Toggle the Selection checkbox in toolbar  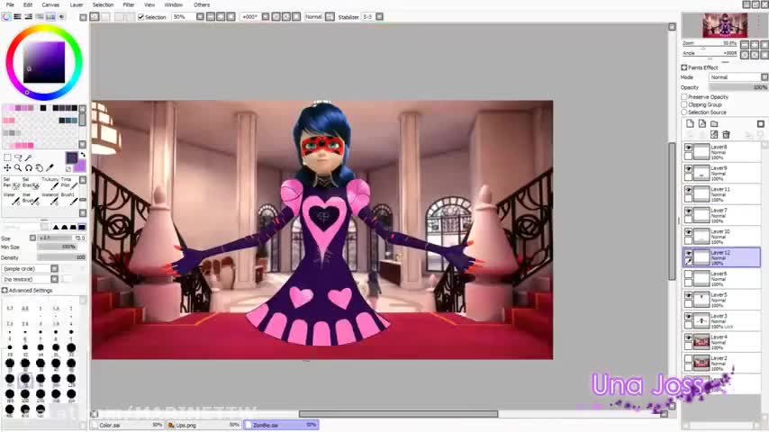click(x=140, y=17)
